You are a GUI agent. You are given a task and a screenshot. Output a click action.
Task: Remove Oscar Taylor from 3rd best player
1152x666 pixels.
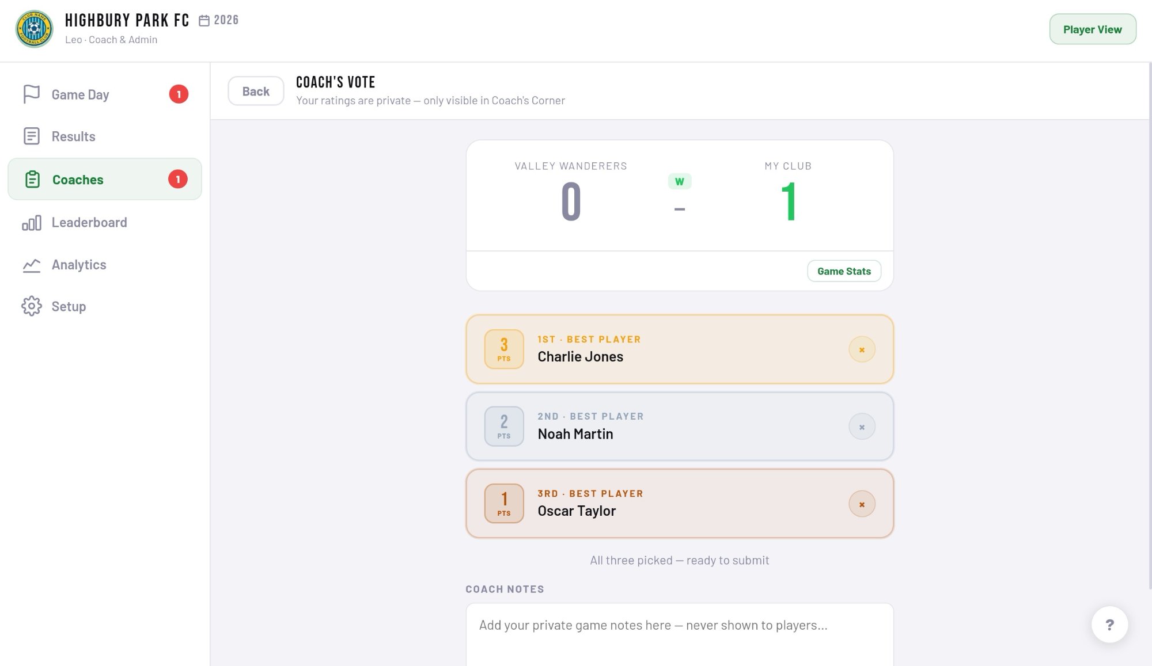pyautogui.click(x=862, y=504)
